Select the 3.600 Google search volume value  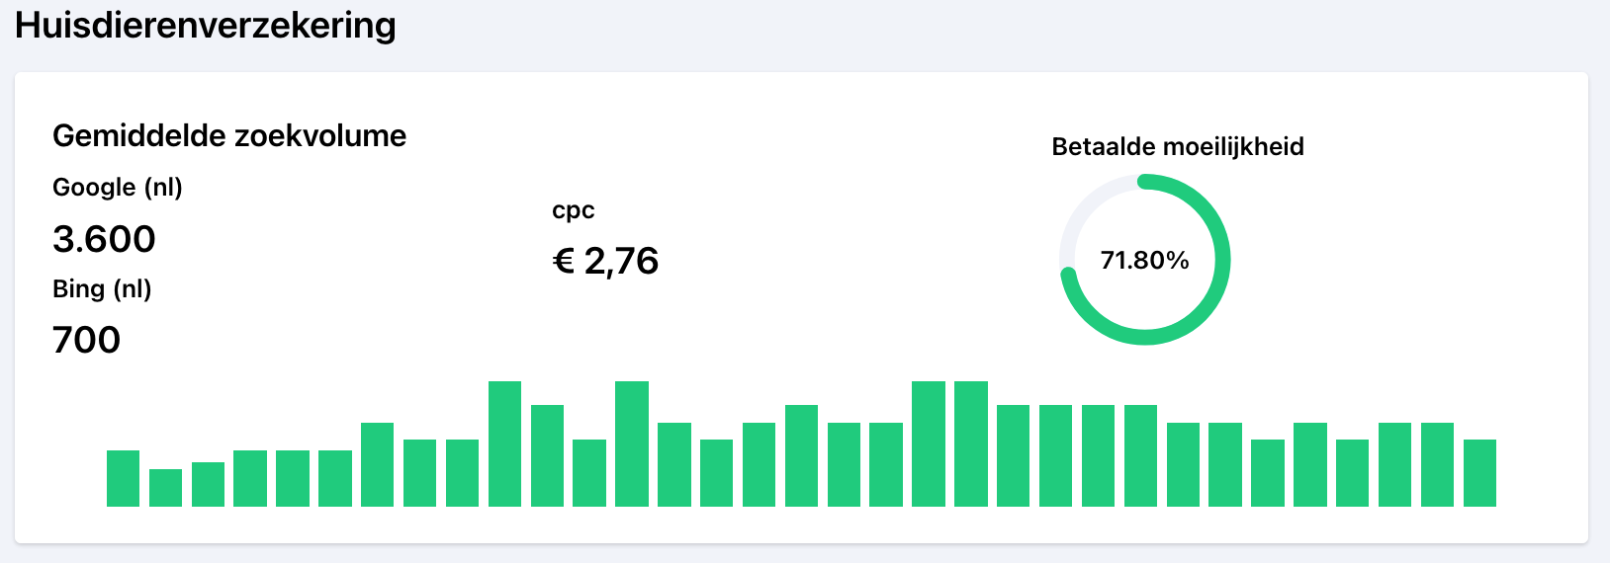pos(104,239)
